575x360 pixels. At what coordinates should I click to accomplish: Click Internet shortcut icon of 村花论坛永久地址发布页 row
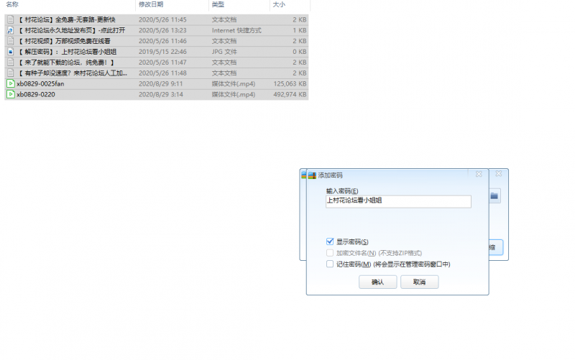point(11,30)
